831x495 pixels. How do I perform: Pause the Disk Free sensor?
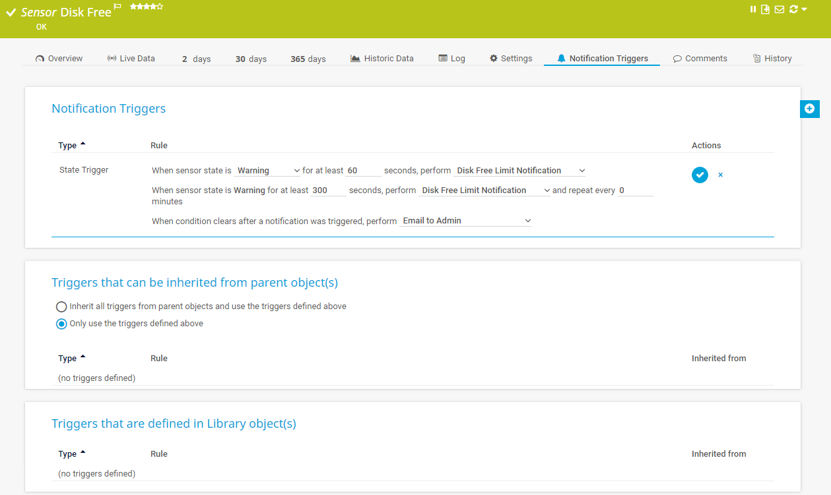click(753, 9)
